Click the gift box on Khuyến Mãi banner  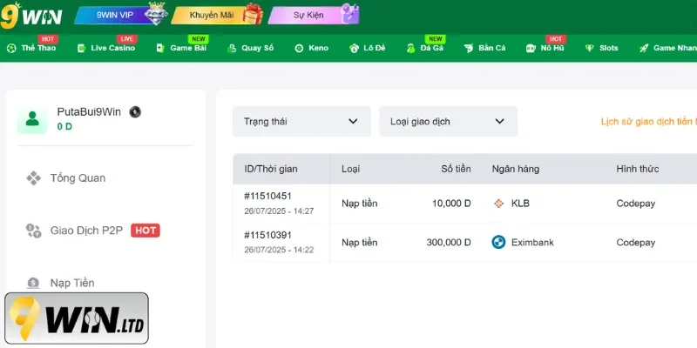click(253, 14)
